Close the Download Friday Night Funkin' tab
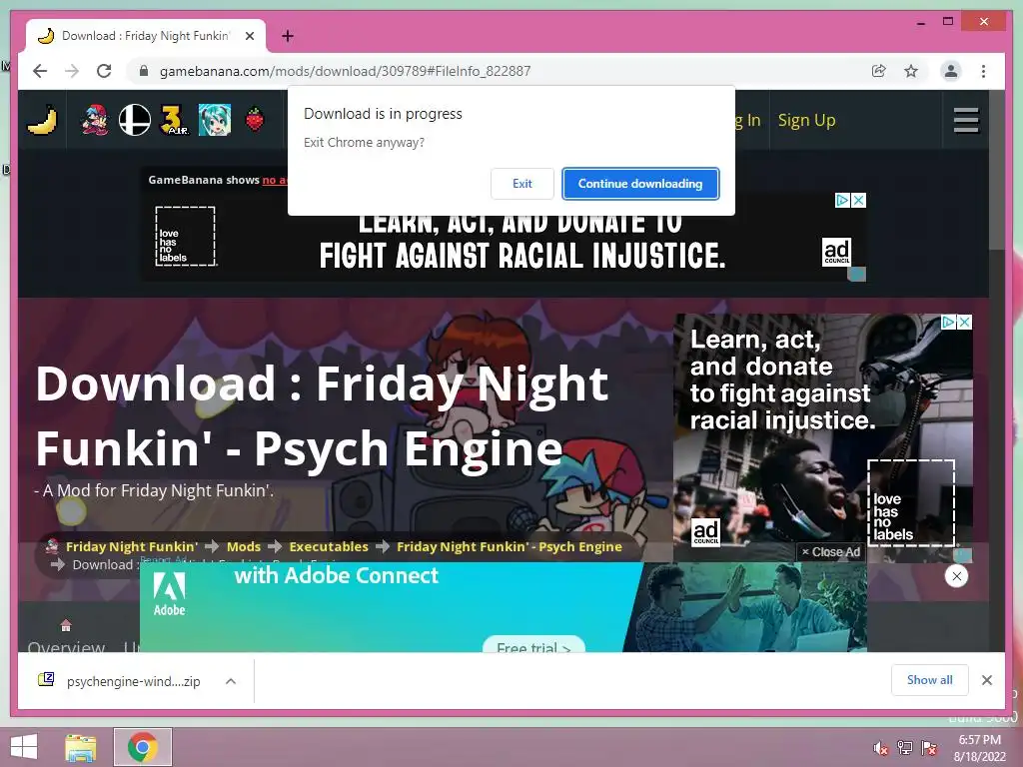Viewport: 1023px width, 767px height. pos(249,36)
